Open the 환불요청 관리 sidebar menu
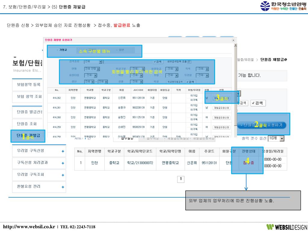The height and width of the screenshot is (231, 308). click(x=39, y=187)
